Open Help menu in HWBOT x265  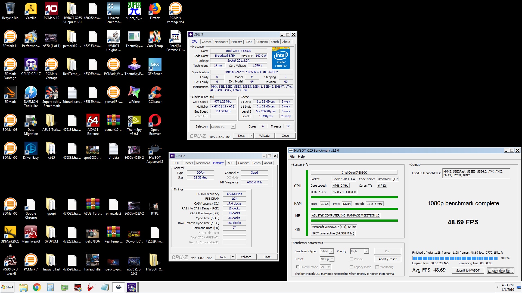click(x=301, y=157)
